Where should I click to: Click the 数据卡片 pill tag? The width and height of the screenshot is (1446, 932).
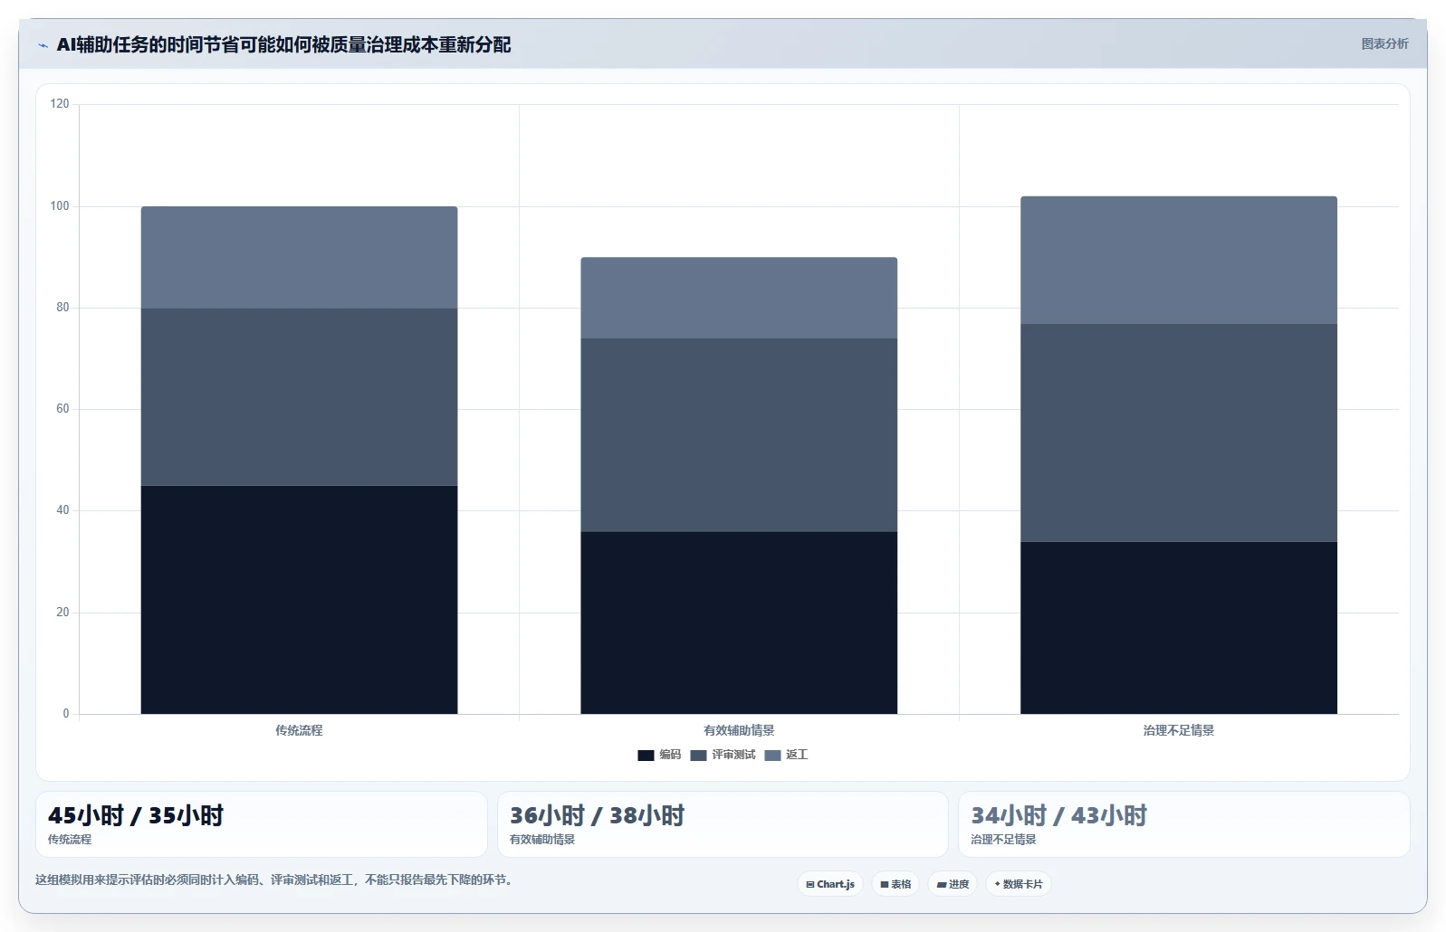[1019, 884]
